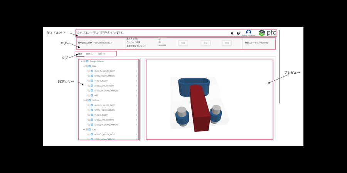
Task: Open the 比較 (0) tab
Action: tap(101, 53)
